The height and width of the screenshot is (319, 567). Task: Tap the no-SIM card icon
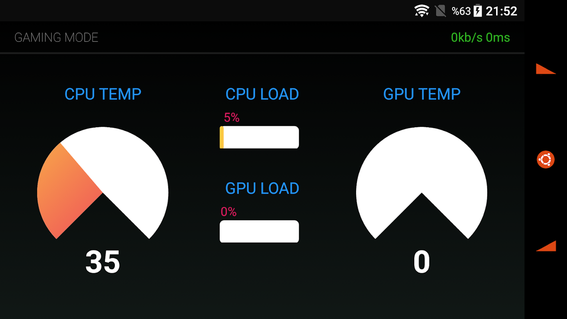(x=440, y=11)
